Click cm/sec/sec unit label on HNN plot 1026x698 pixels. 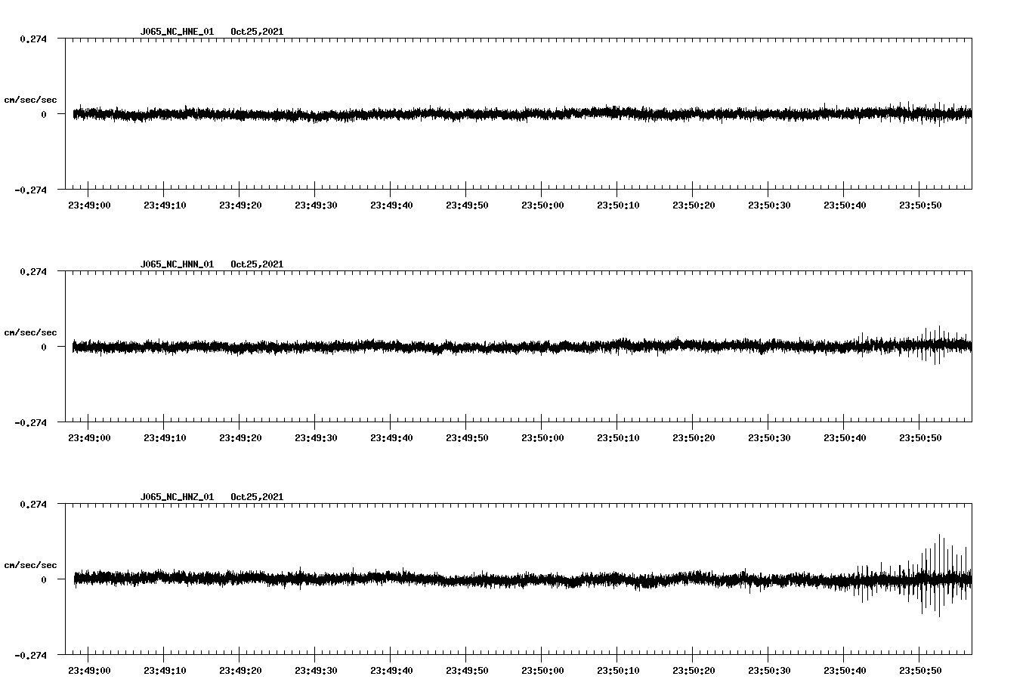(30, 332)
